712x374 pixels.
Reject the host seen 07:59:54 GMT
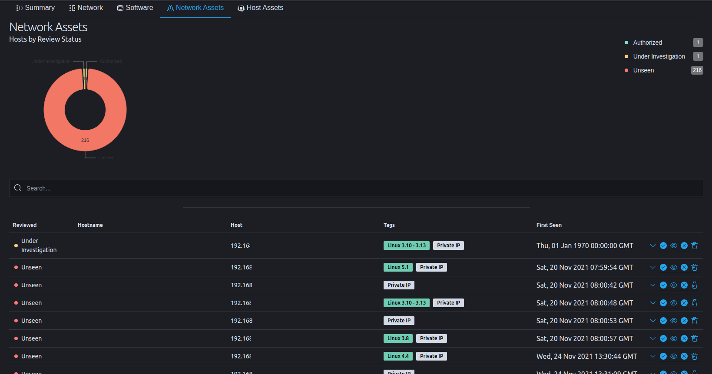(684, 267)
